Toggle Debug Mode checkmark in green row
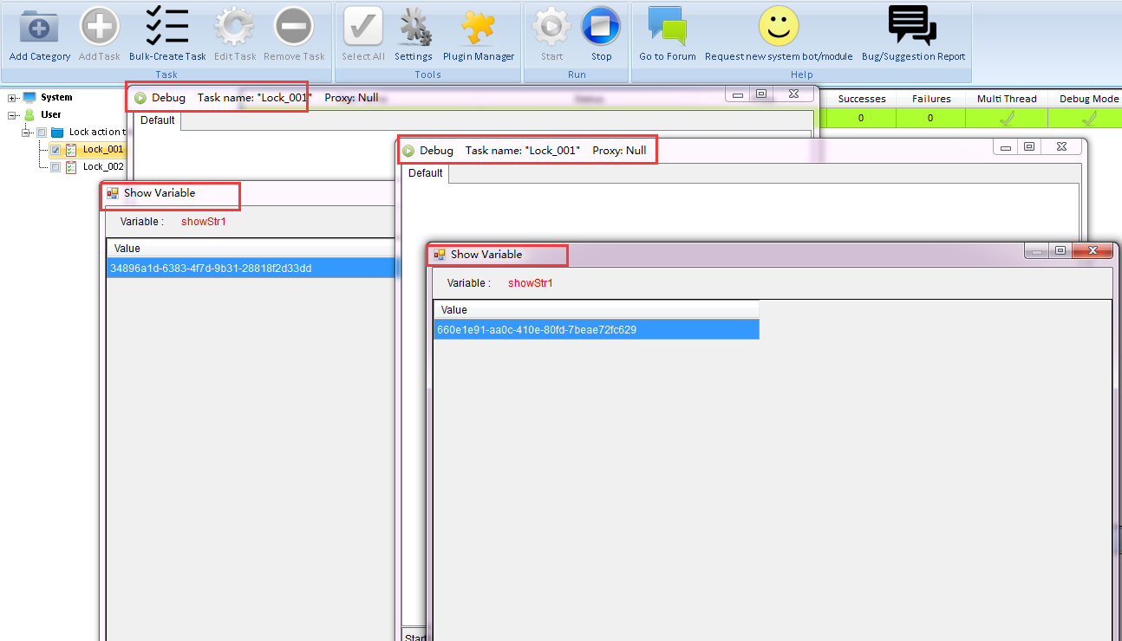Image resolution: width=1122 pixels, height=641 pixels. [1088, 118]
